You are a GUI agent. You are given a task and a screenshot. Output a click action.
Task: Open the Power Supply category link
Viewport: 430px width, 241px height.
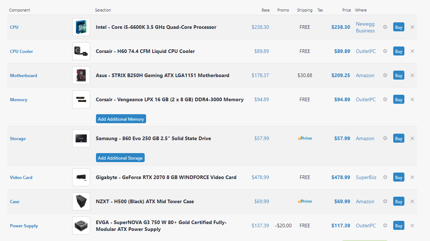[24, 226]
